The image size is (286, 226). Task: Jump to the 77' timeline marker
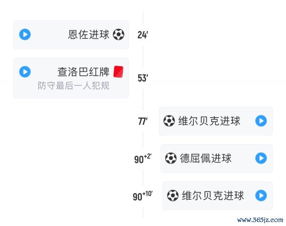143,122
